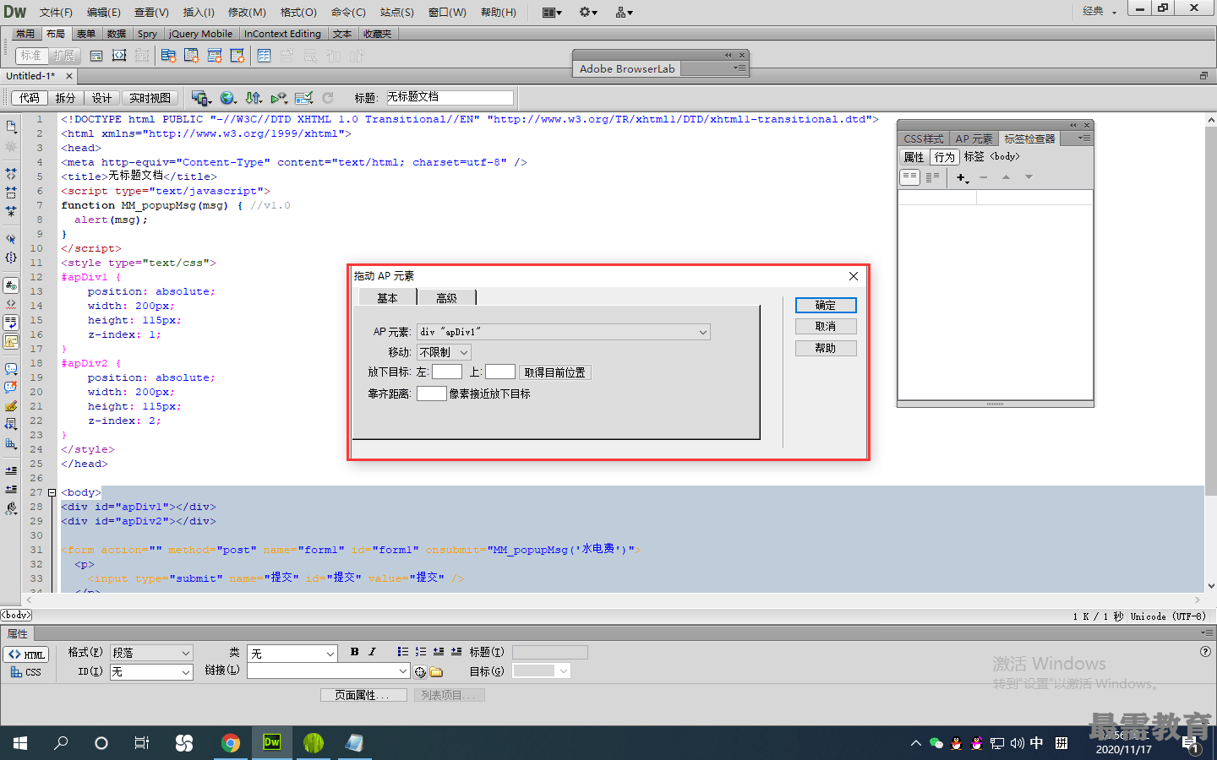Open CSS Styles panel tab
This screenshot has height=760, width=1217.
923,138
